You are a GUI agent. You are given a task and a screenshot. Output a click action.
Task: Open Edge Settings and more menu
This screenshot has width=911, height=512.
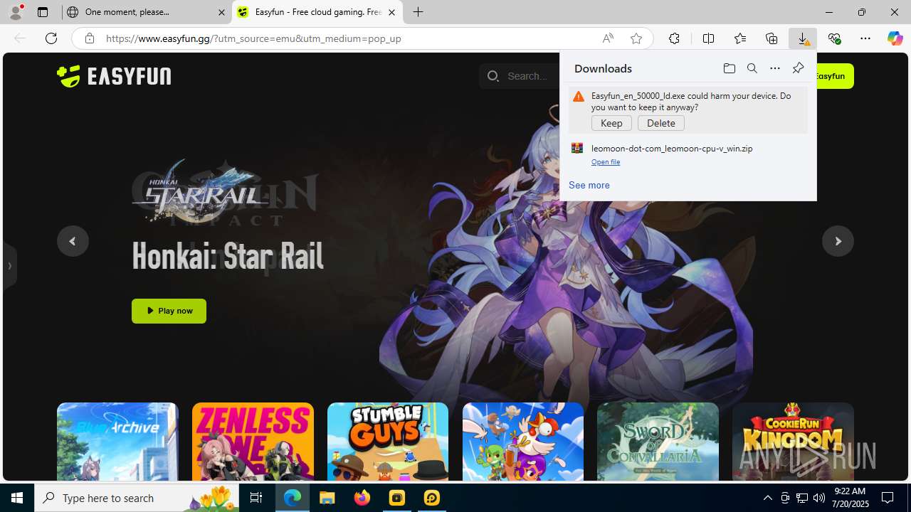(865, 38)
